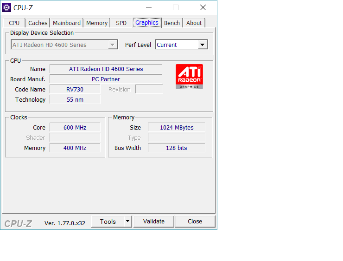Click the Memory clock value 400 MHz
Screen dimensions: 343x261
(x=75, y=148)
